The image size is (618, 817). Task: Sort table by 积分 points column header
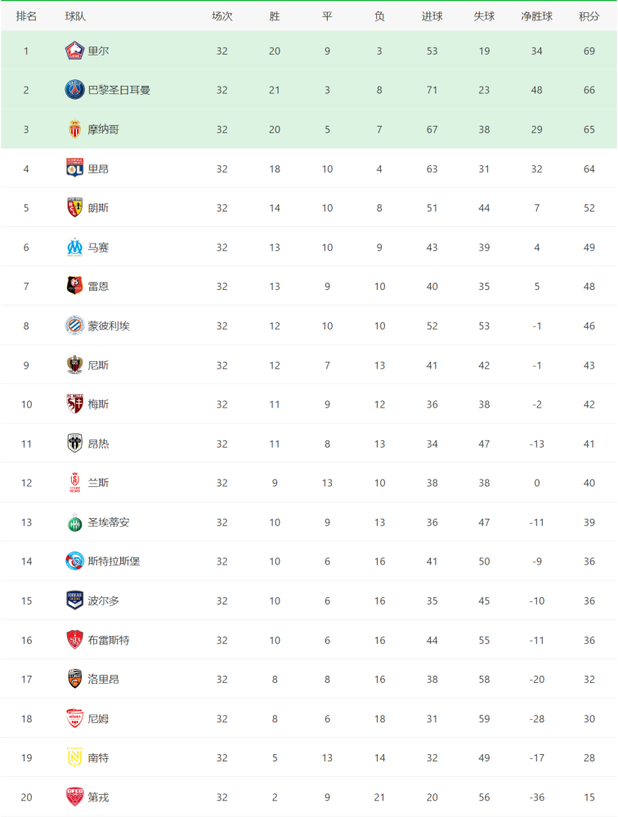point(589,16)
